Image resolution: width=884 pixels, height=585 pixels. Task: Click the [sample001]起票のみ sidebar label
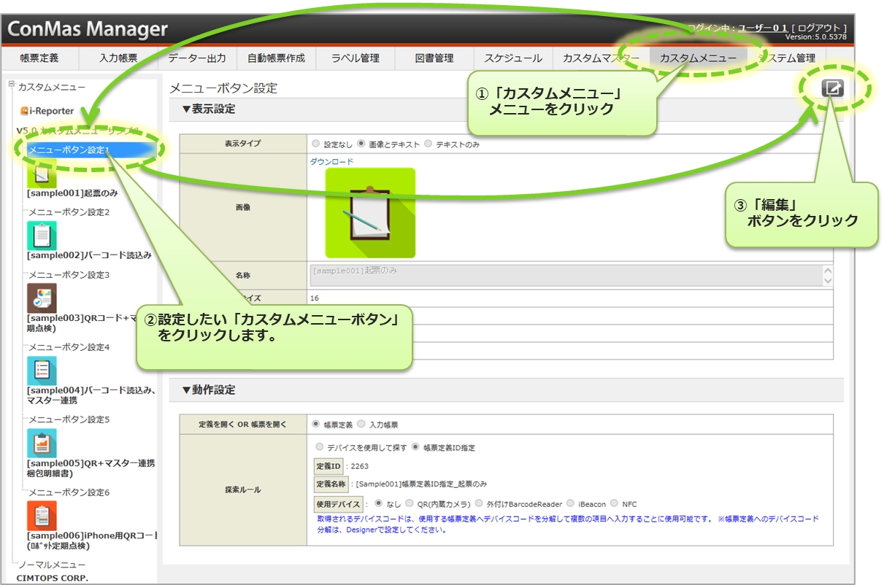[72, 193]
